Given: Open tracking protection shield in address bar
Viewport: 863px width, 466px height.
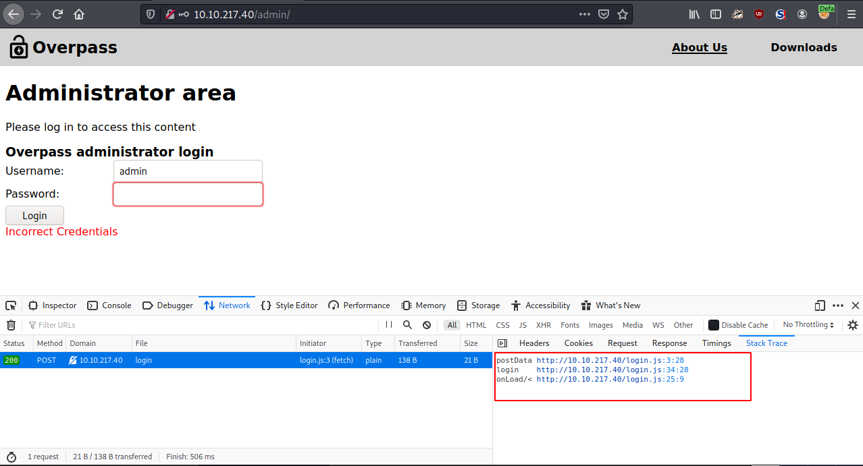Looking at the screenshot, I should [x=151, y=14].
